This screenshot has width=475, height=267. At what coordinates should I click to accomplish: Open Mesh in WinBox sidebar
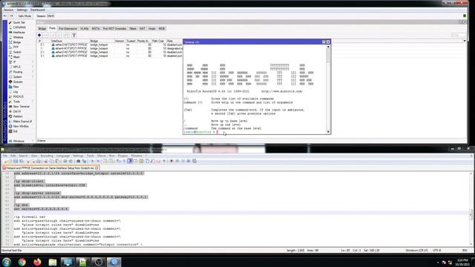coord(16,57)
